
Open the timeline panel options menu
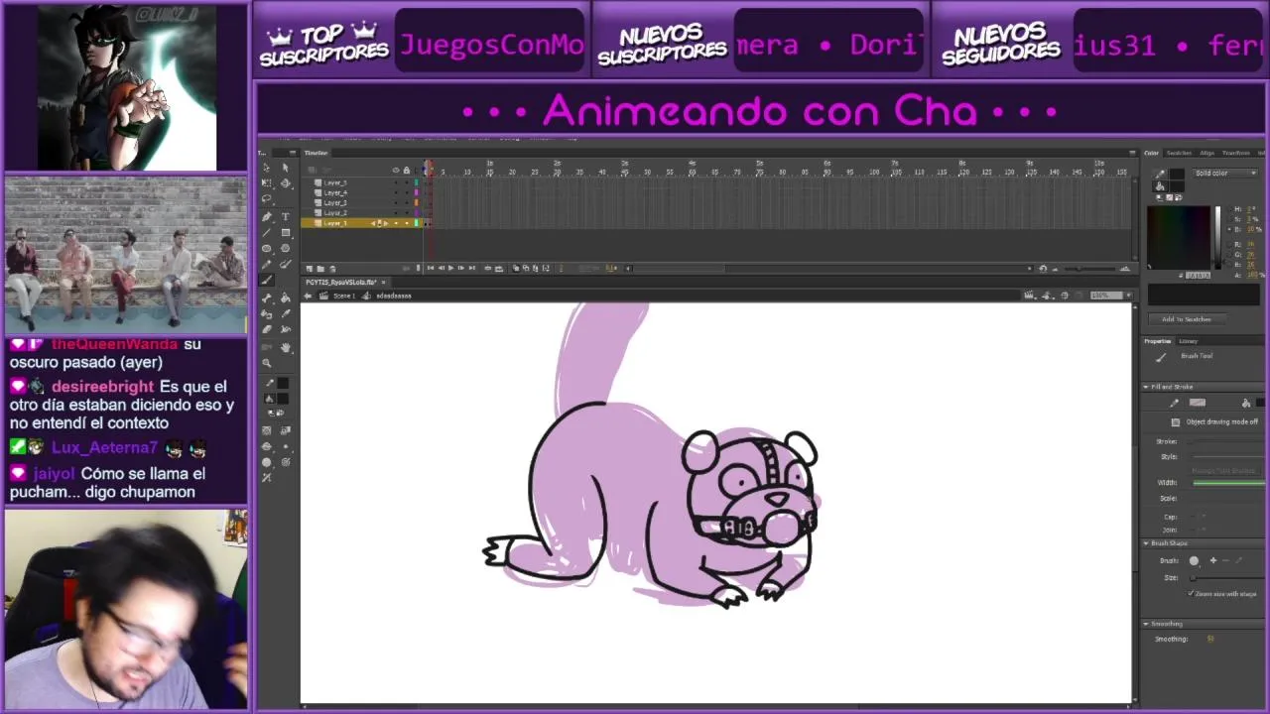coord(1132,153)
